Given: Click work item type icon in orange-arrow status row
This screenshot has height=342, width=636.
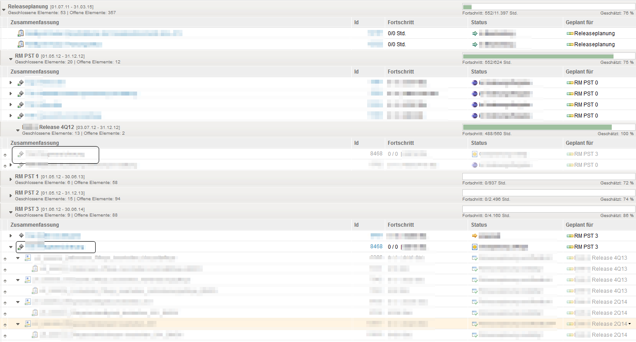Looking at the screenshot, I should coord(21,236).
